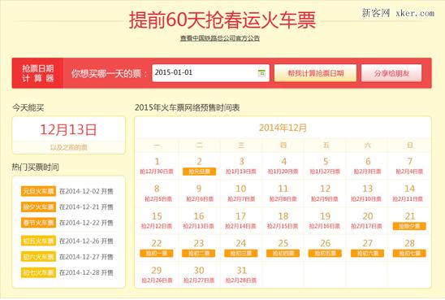
Task: Click 在2014-12-27 开售 sale date text
Action: (x=86, y=257)
